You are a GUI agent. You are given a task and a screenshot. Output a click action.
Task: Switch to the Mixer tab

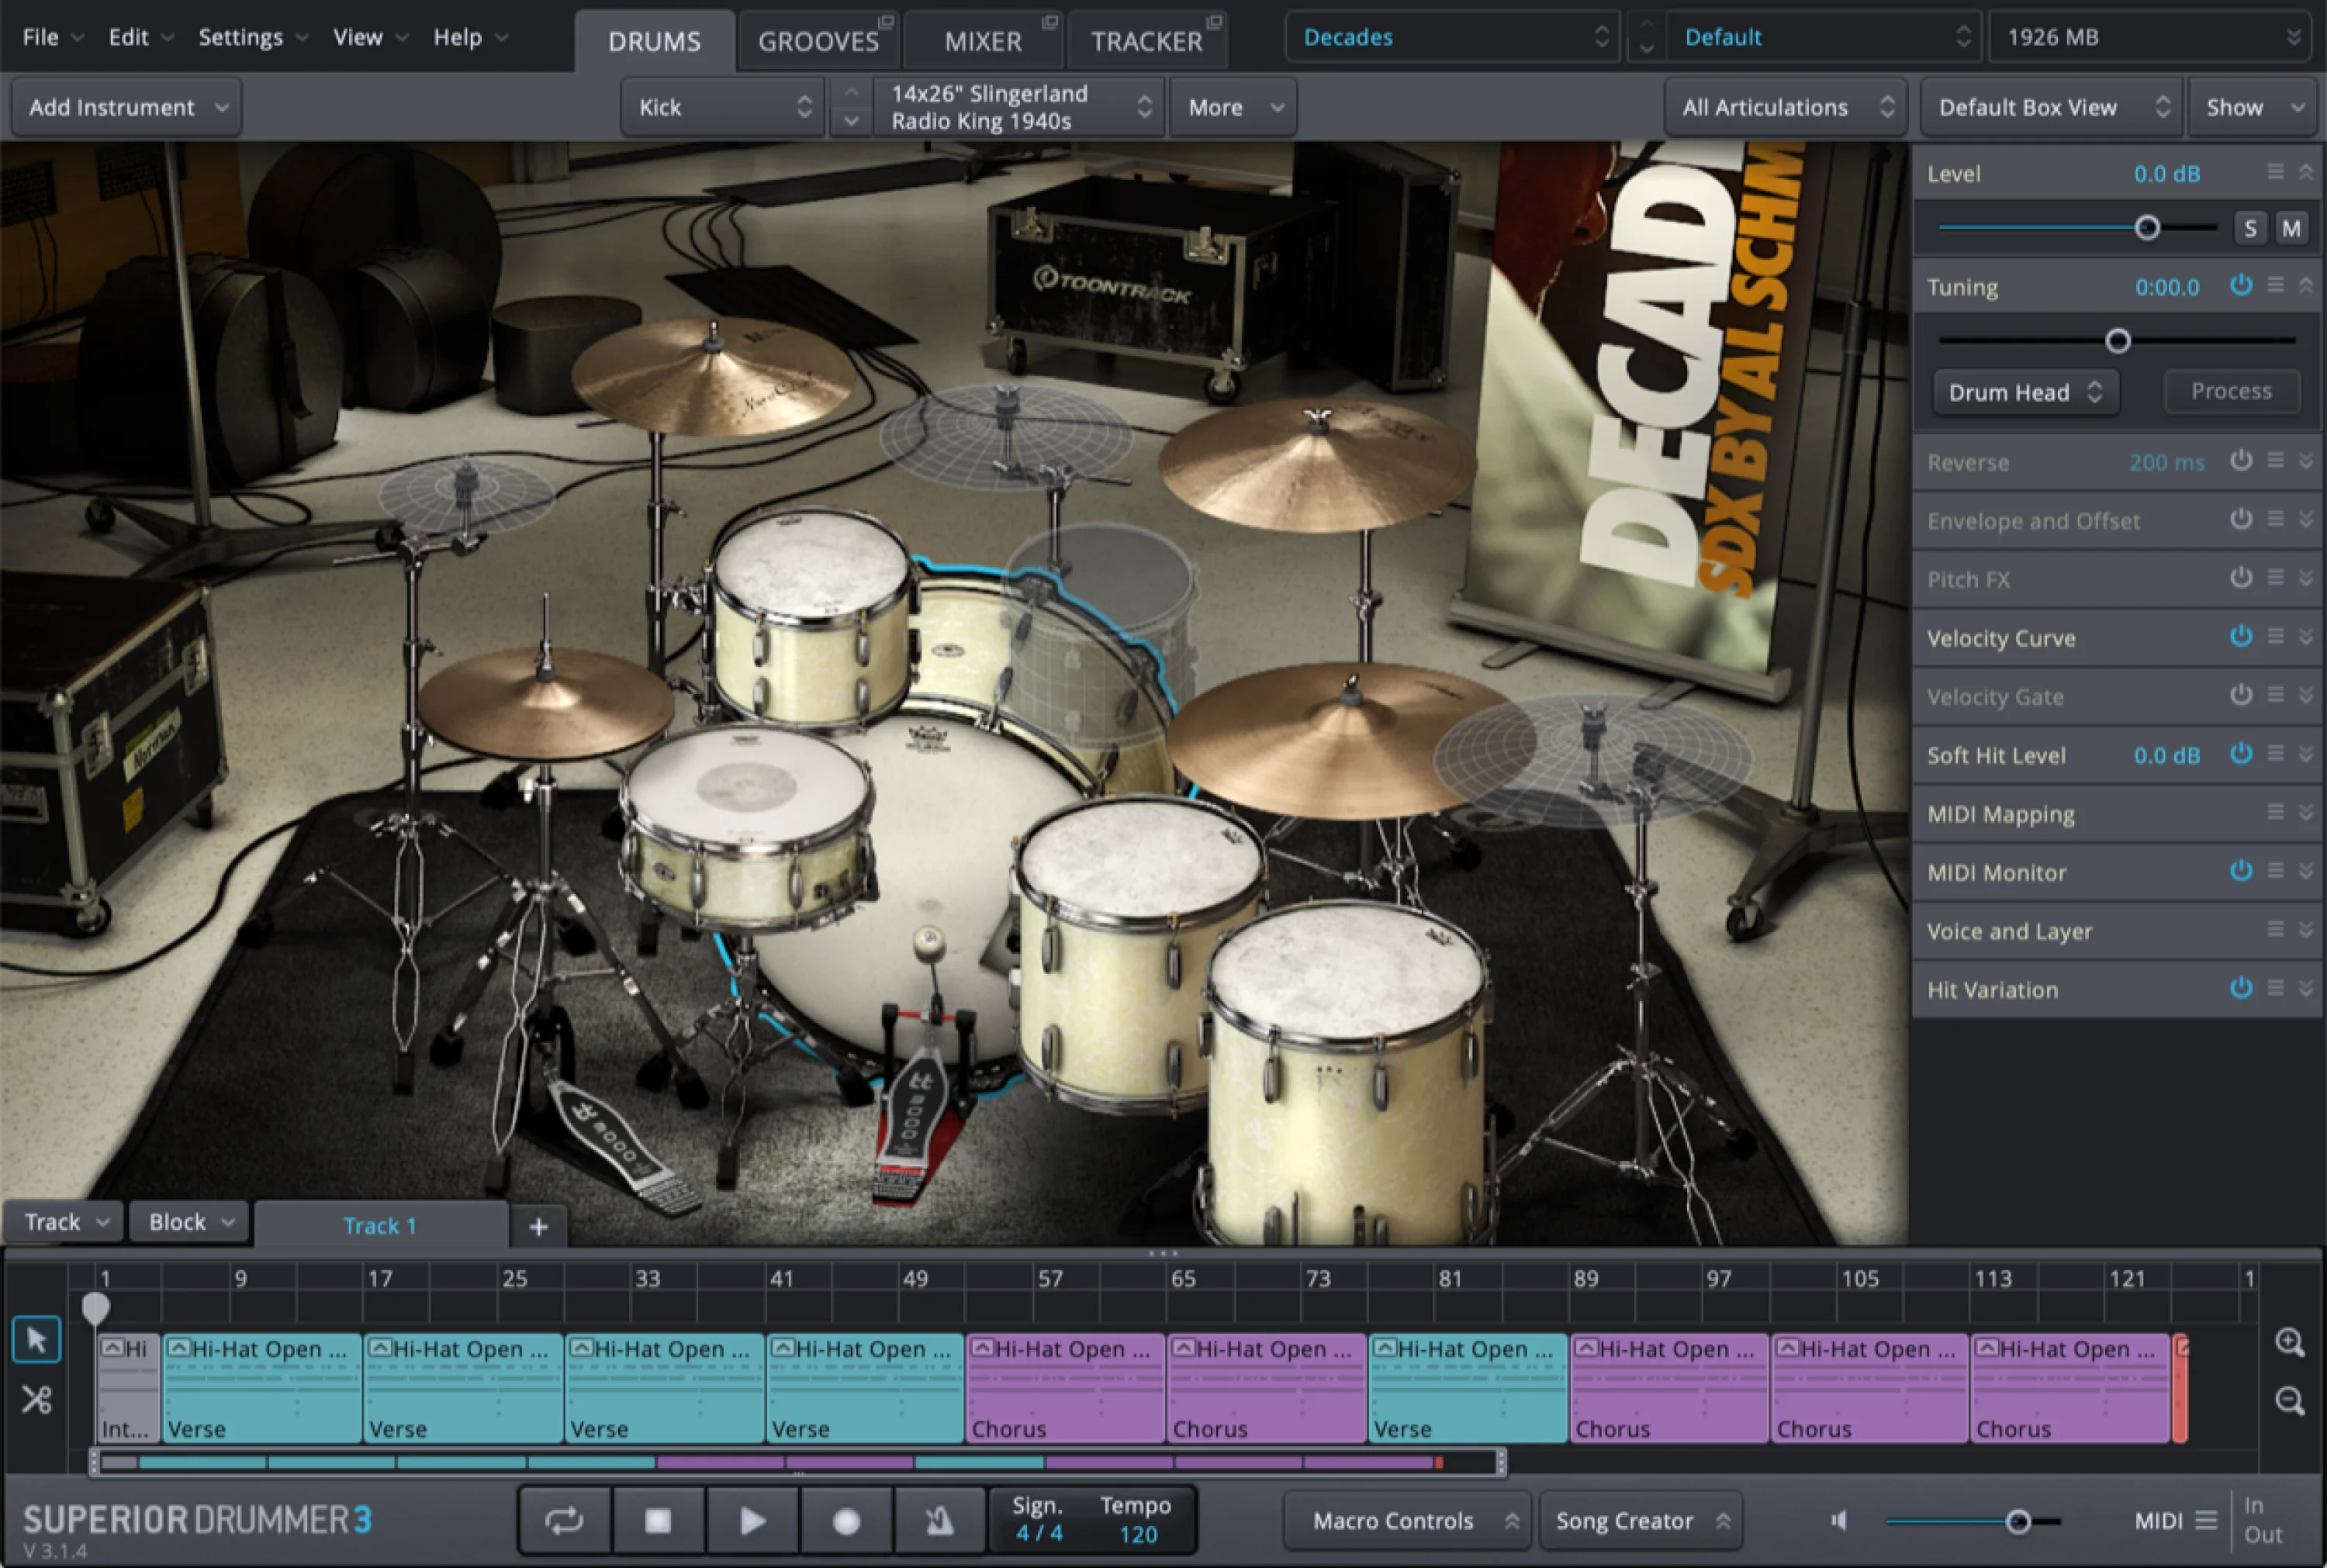[983, 41]
